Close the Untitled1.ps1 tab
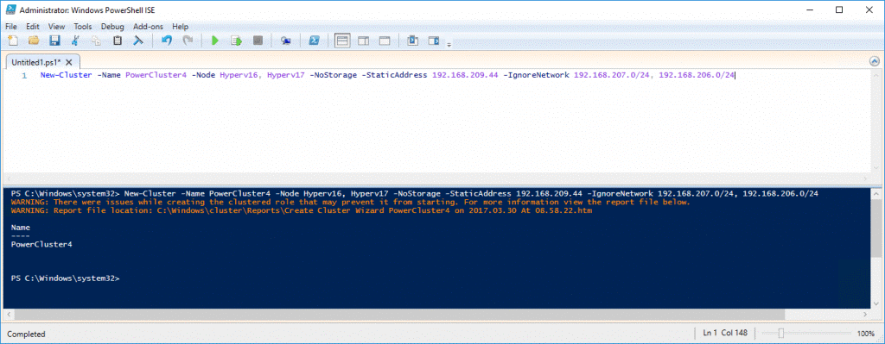Screen dimensions: 885x344 click(69, 62)
